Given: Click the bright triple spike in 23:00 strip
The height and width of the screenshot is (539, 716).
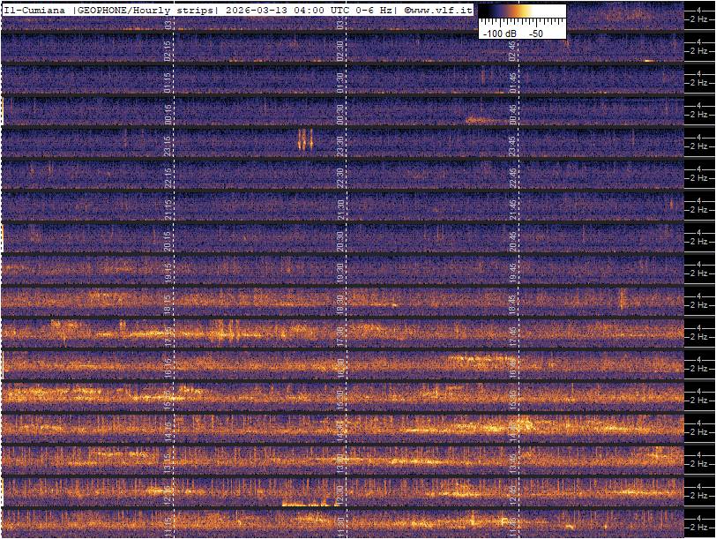Looking at the screenshot, I should [304, 139].
